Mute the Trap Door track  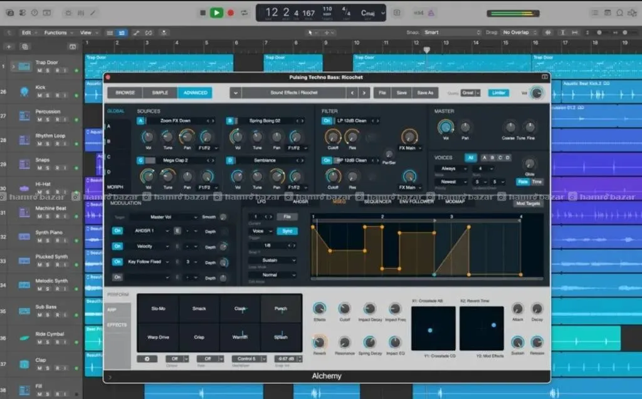tap(39, 70)
